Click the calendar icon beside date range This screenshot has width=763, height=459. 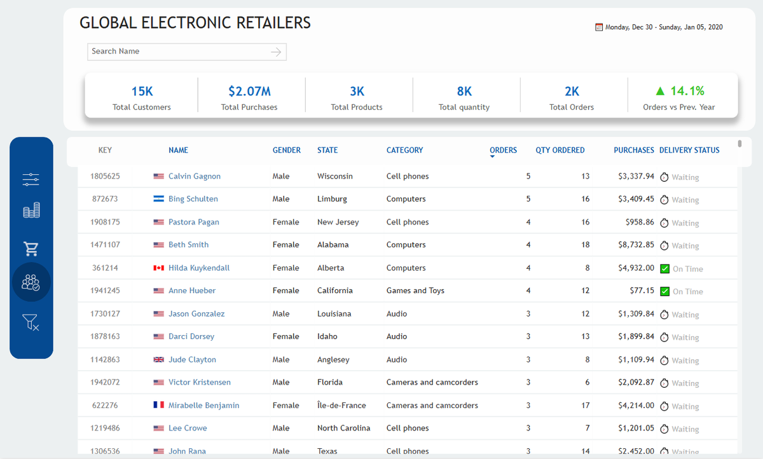pos(598,27)
